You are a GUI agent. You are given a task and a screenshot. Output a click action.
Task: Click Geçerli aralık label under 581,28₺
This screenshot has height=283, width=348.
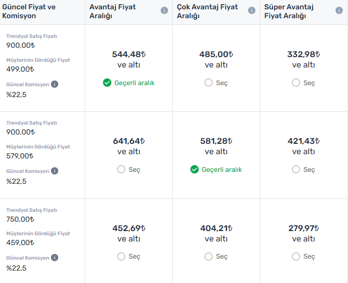pyautogui.click(x=222, y=169)
